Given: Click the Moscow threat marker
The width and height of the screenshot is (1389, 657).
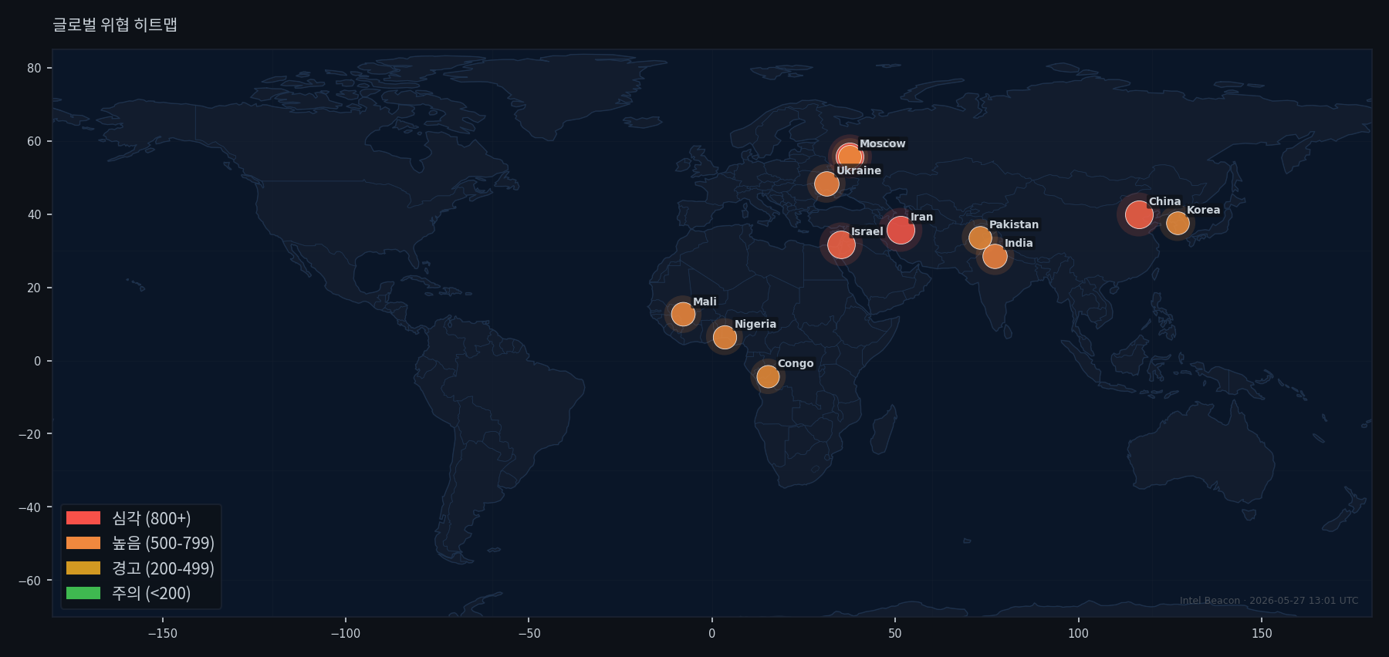Looking at the screenshot, I should point(849,157).
